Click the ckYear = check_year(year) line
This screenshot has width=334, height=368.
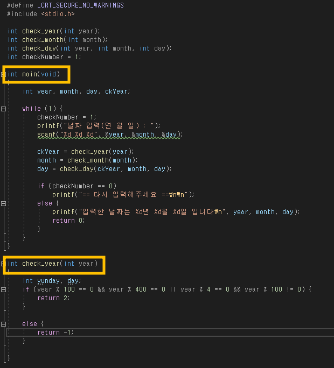point(85,152)
